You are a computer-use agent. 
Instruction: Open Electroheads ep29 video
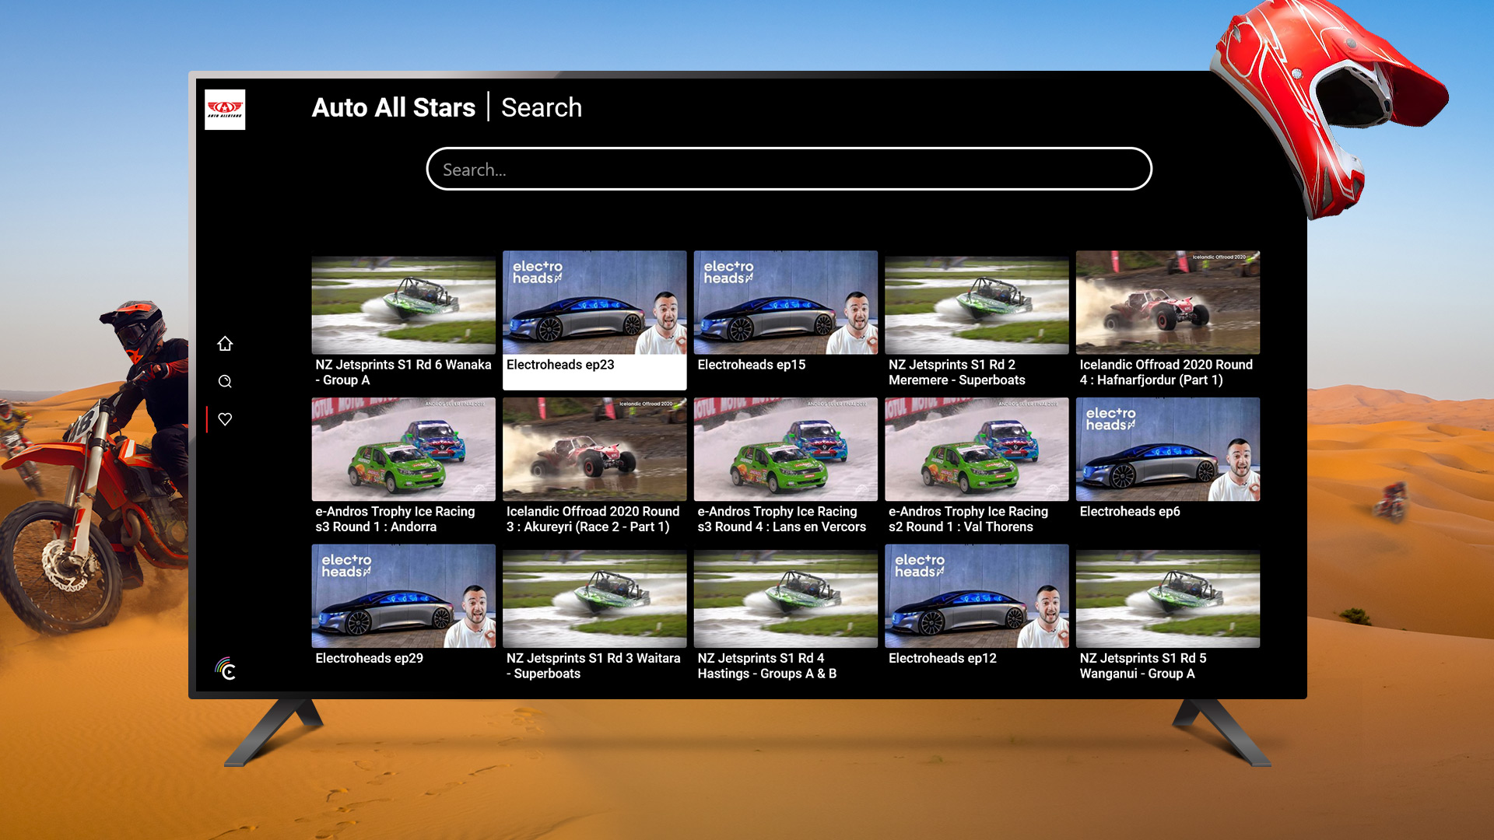click(403, 597)
